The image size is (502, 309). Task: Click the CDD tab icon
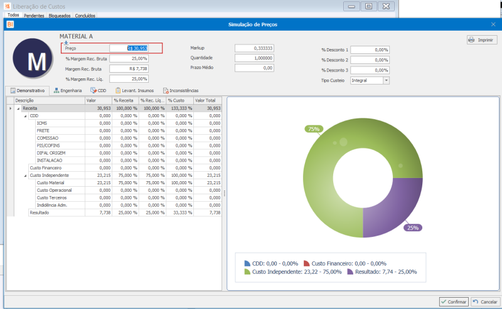coord(93,90)
